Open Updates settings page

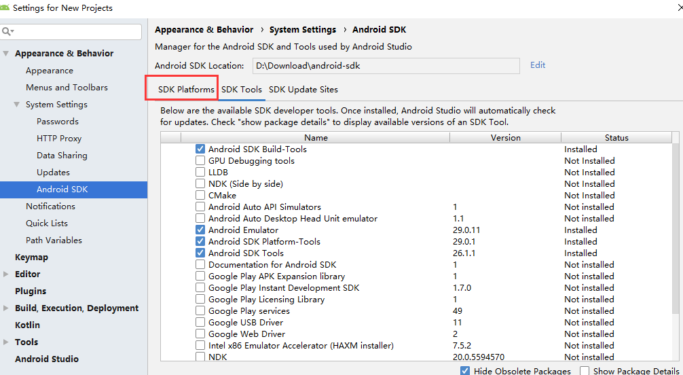(x=53, y=173)
